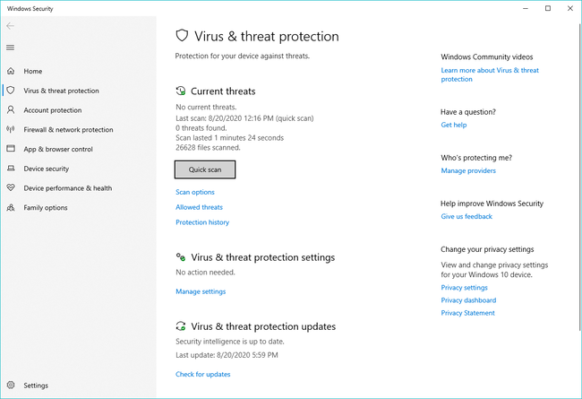Open the hamburger navigation menu
Viewport: 582px width, 399px height.
(x=11, y=48)
